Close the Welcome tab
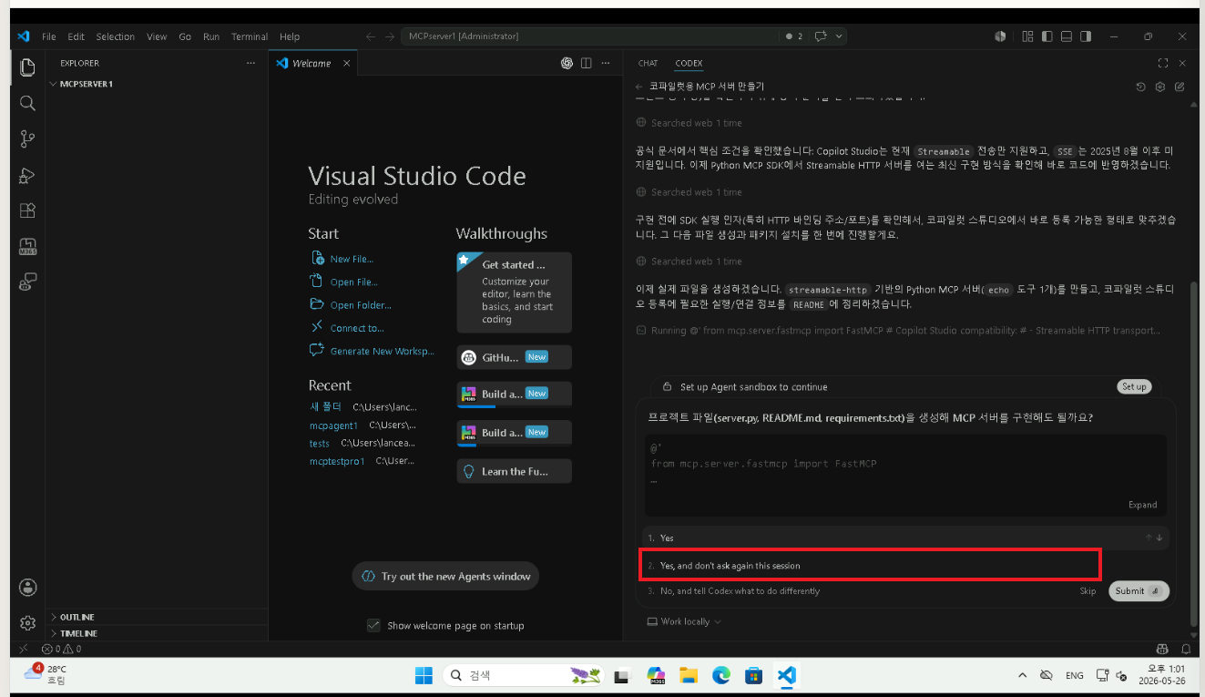Viewport: 1205px width, 697px height. pyautogui.click(x=346, y=63)
